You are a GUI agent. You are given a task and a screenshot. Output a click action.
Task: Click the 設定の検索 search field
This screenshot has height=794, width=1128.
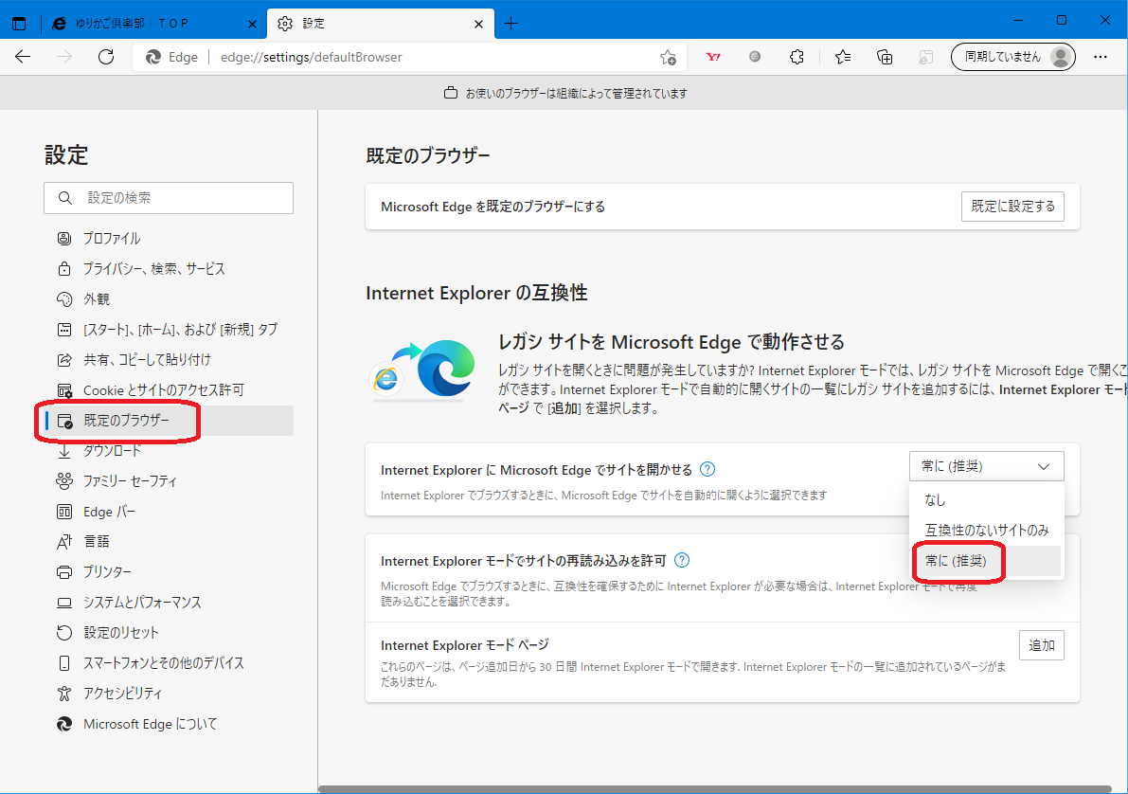169,198
